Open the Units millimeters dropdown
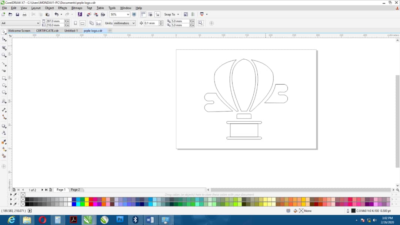The image size is (400, 225). pos(133,23)
